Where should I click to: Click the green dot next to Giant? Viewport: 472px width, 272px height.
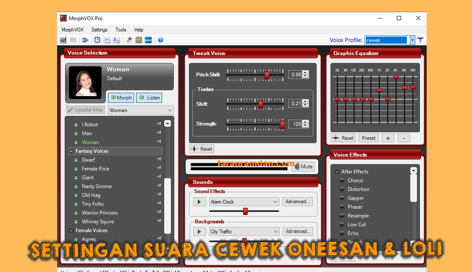tap(76, 178)
